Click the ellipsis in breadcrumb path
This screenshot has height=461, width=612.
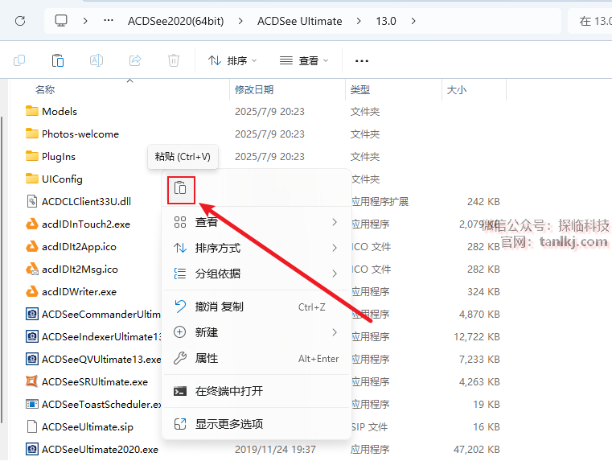point(109,20)
